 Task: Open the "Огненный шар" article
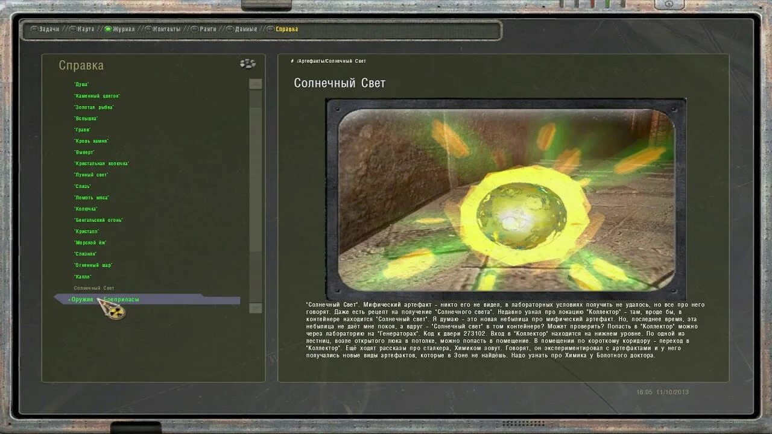(x=93, y=265)
